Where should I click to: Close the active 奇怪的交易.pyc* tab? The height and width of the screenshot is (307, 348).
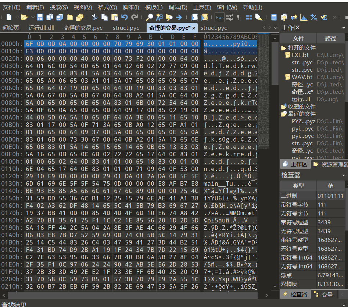(194, 28)
